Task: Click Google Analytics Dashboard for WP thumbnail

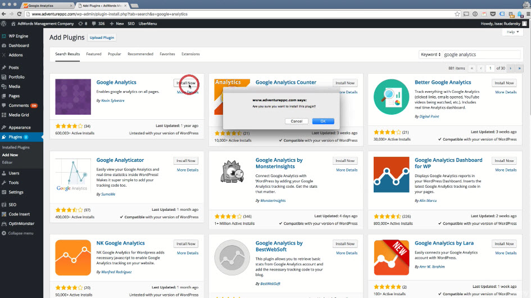Action: (391, 174)
